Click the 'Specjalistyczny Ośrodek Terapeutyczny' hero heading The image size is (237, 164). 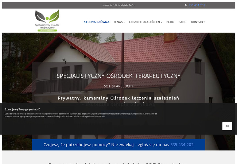(118, 76)
